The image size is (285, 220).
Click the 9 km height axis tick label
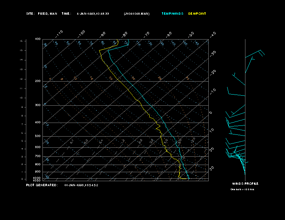pyautogui.click(x=22, y=107)
